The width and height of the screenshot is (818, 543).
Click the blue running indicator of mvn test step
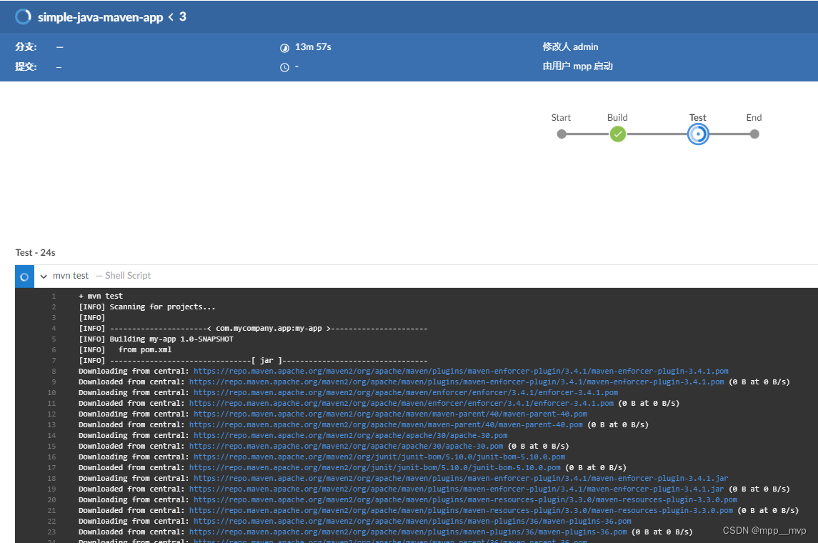tap(24, 277)
